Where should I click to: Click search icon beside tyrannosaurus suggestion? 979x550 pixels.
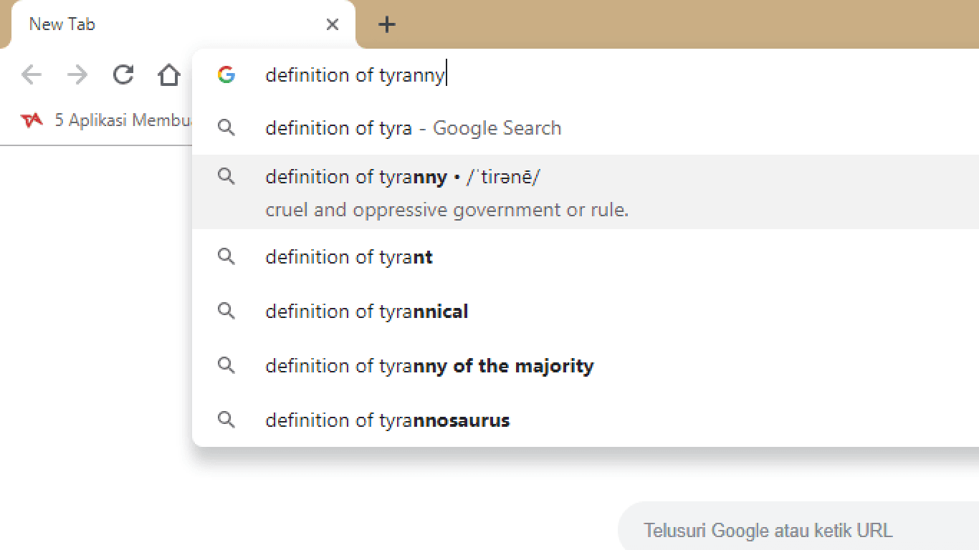(226, 420)
